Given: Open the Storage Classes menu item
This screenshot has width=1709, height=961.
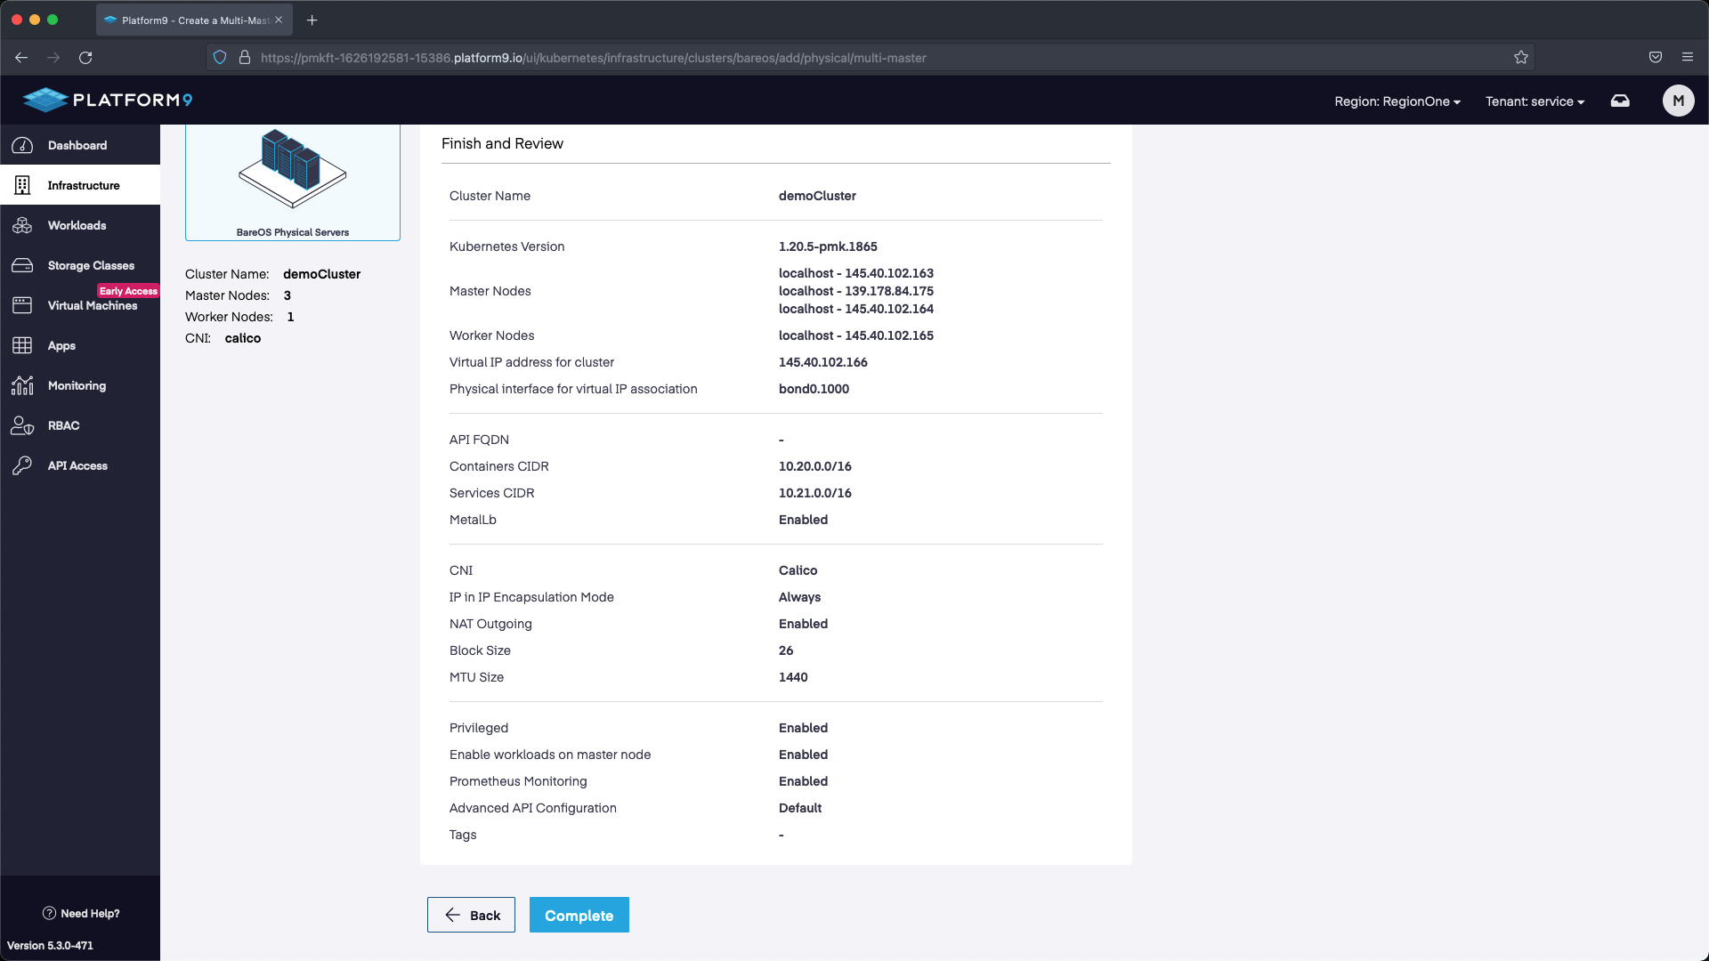Looking at the screenshot, I should tap(80, 265).
